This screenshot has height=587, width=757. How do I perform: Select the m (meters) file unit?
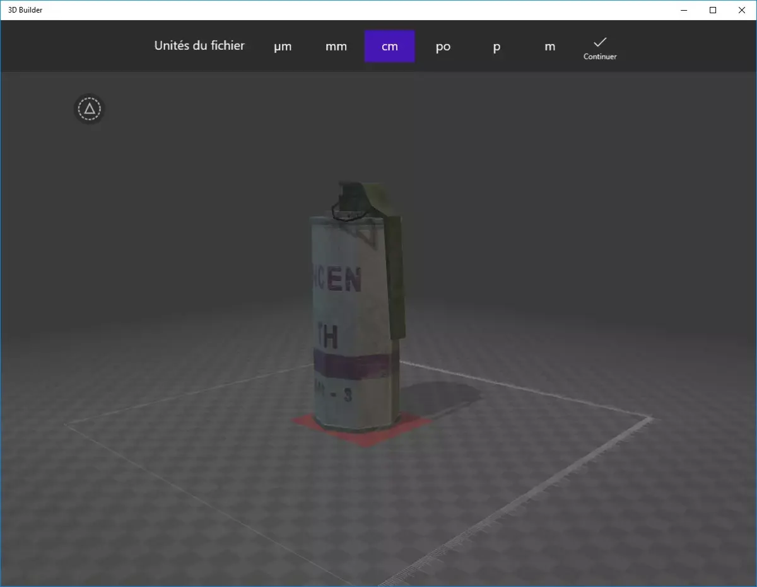coord(550,47)
